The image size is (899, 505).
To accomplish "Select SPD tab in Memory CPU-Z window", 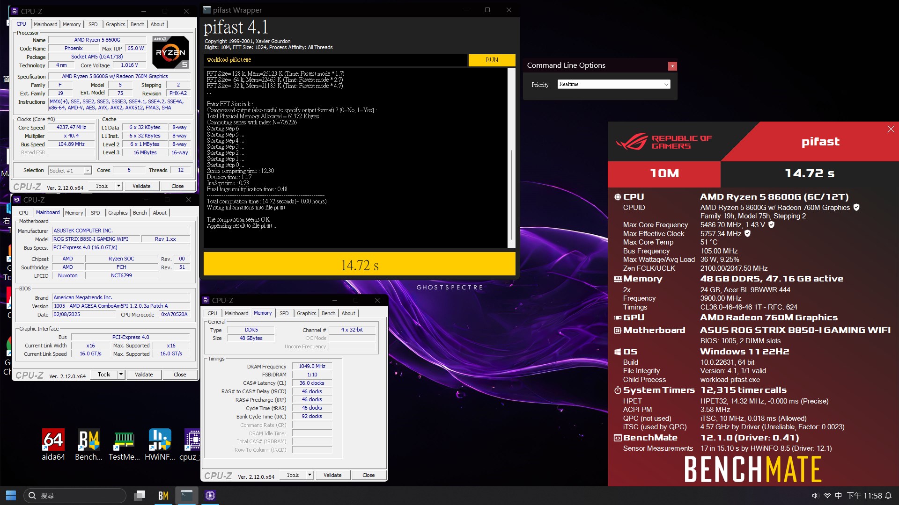I will [x=284, y=313].
